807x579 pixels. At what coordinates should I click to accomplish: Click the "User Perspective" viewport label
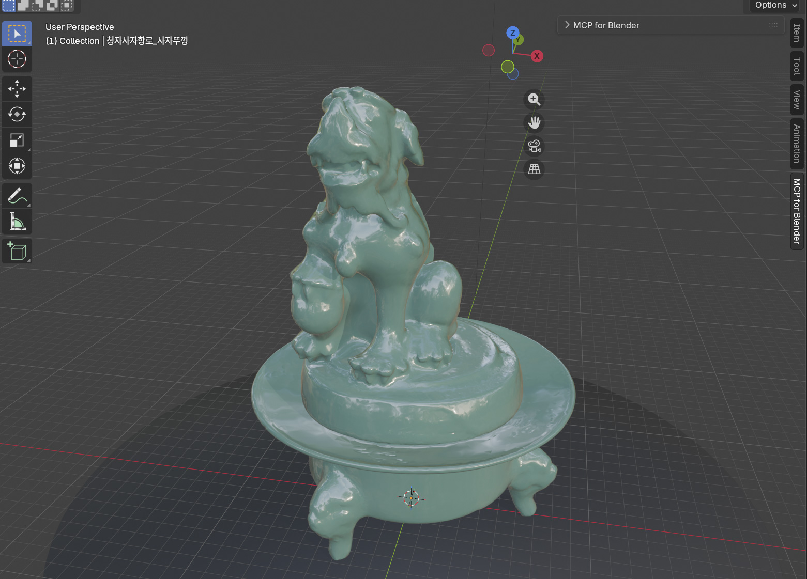(x=80, y=27)
